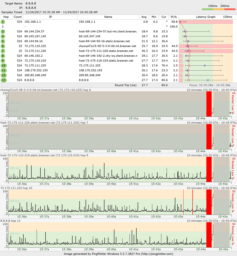Select the hop 3 green circle icon

(3, 32)
